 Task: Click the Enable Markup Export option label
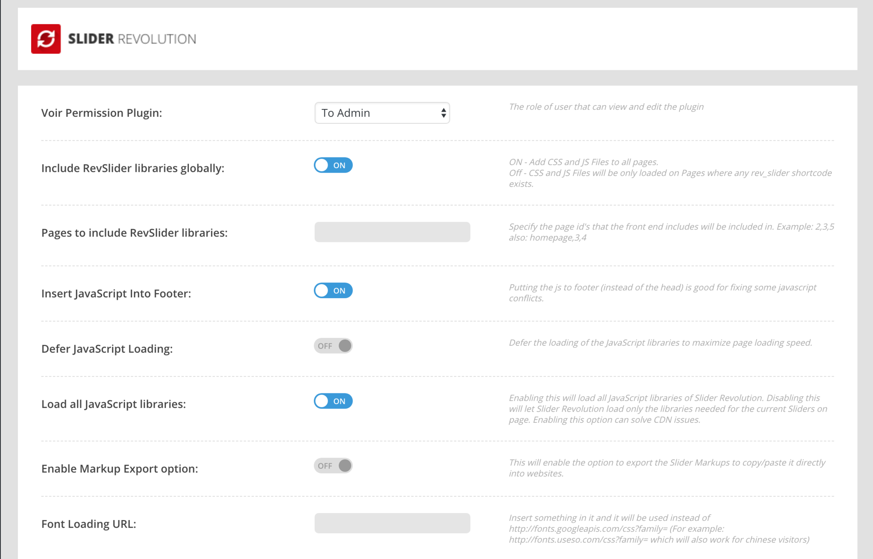pyautogui.click(x=119, y=469)
